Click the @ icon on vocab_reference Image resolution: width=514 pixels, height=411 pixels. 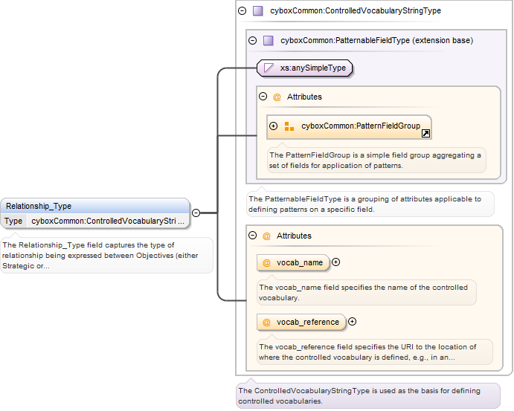(266, 323)
